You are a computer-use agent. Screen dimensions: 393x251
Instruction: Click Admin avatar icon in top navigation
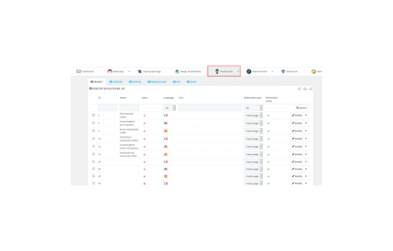click(x=314, y=71)
